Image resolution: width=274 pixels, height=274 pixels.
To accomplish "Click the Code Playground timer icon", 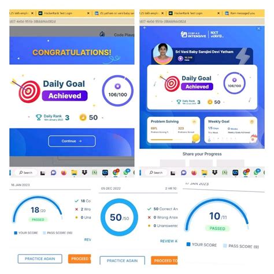I will click(x=102, y=34).
